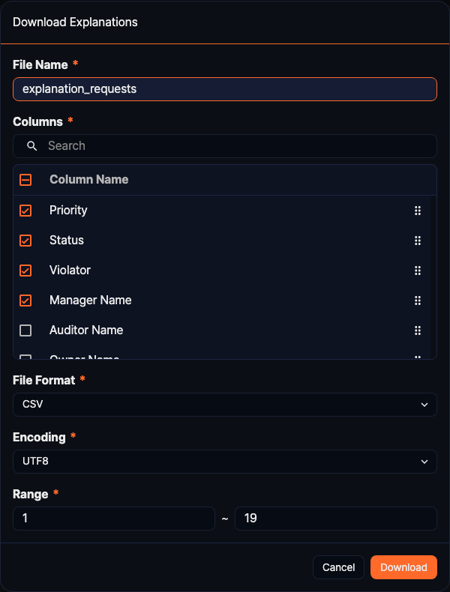The image size is (450, 592).
Task: Click the Range end value field
Action: click(335, 519)
